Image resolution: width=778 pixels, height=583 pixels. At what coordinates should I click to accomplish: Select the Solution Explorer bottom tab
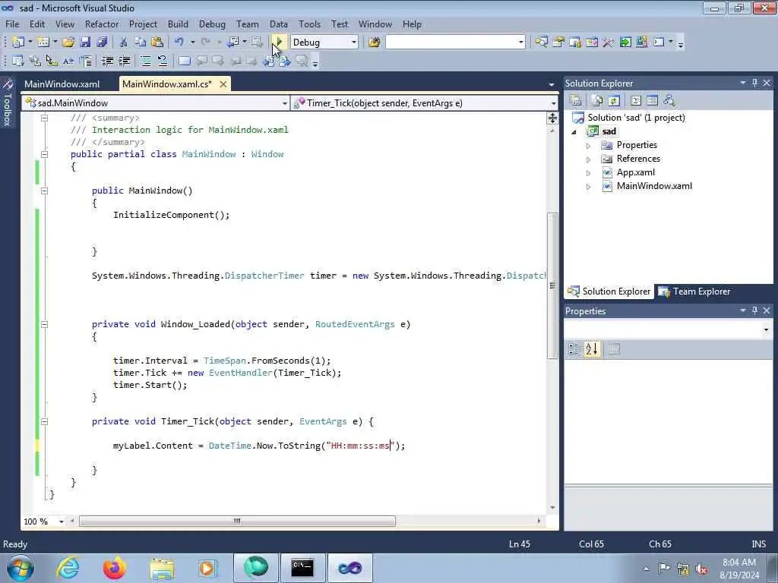pos(609,291)
